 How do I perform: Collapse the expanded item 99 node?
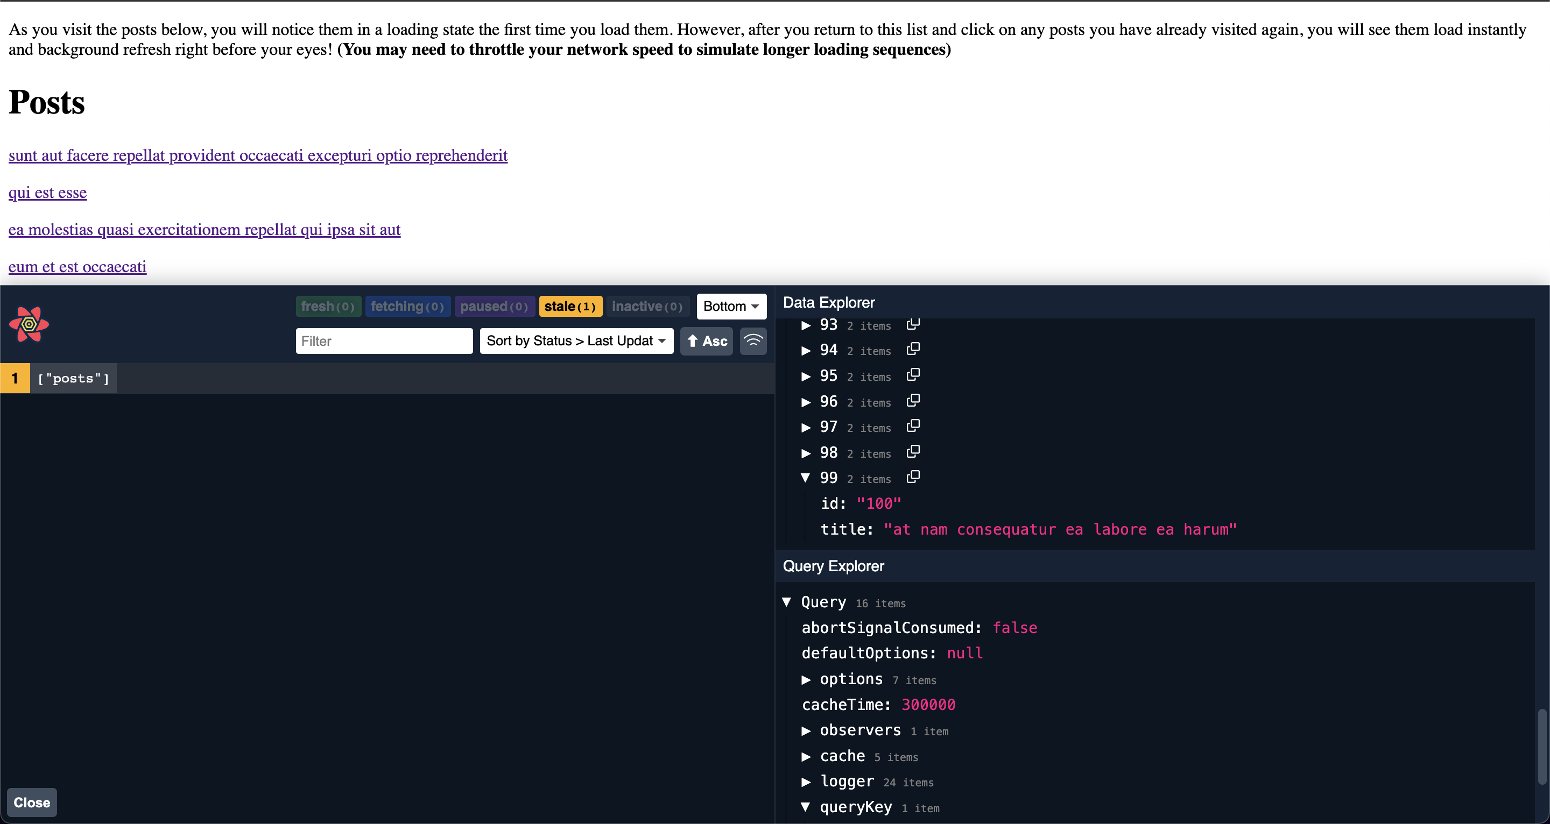pyautogui.click(x=806, y=478)
